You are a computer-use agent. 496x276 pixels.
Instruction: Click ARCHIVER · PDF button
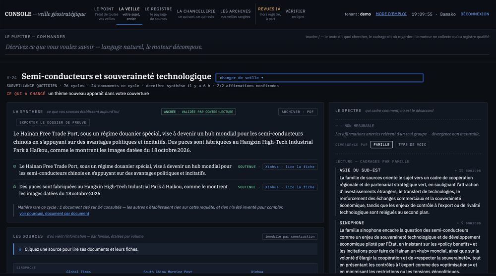(x=297, y=112)
